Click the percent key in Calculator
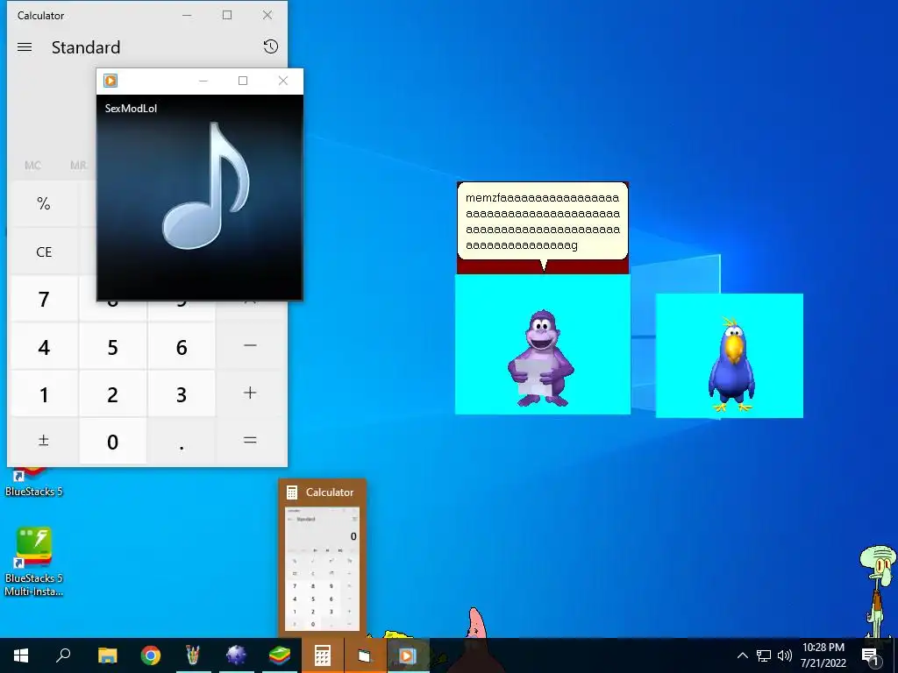 coord(44,203)
